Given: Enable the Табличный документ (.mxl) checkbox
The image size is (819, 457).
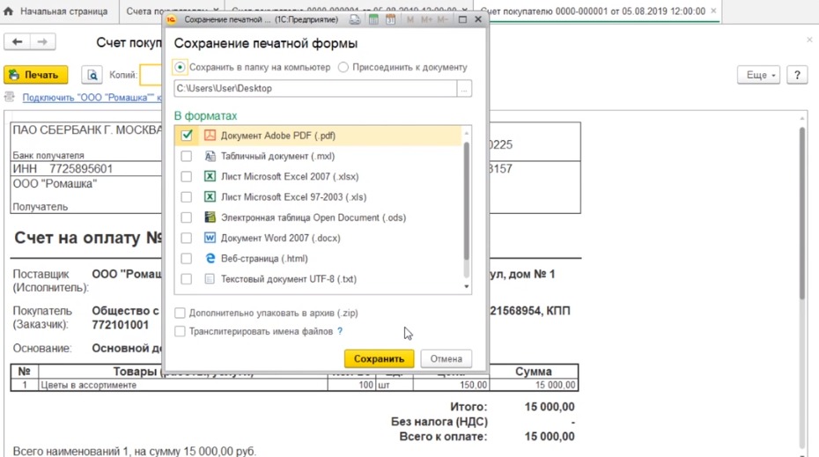Looking at the screenshot, I should pyautogui.click(x=186, y=156).
